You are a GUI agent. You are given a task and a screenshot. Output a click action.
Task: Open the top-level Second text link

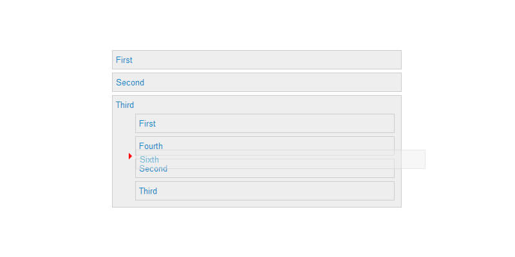130,82
